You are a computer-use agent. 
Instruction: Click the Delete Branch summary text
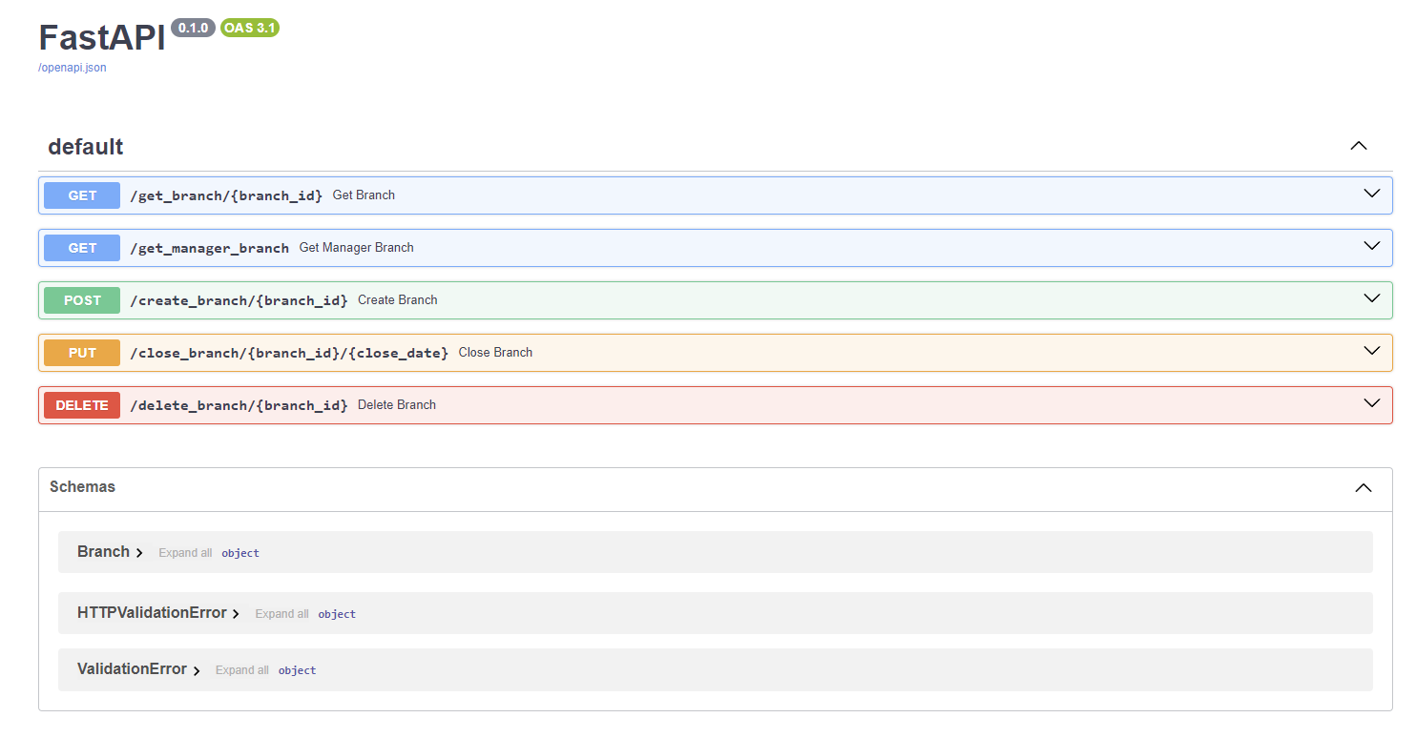(397, 405)
